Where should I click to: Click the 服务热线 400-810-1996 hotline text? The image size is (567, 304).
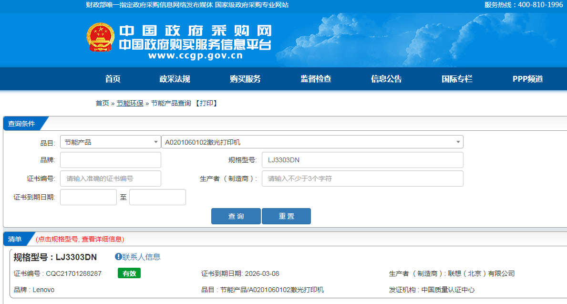524,5
